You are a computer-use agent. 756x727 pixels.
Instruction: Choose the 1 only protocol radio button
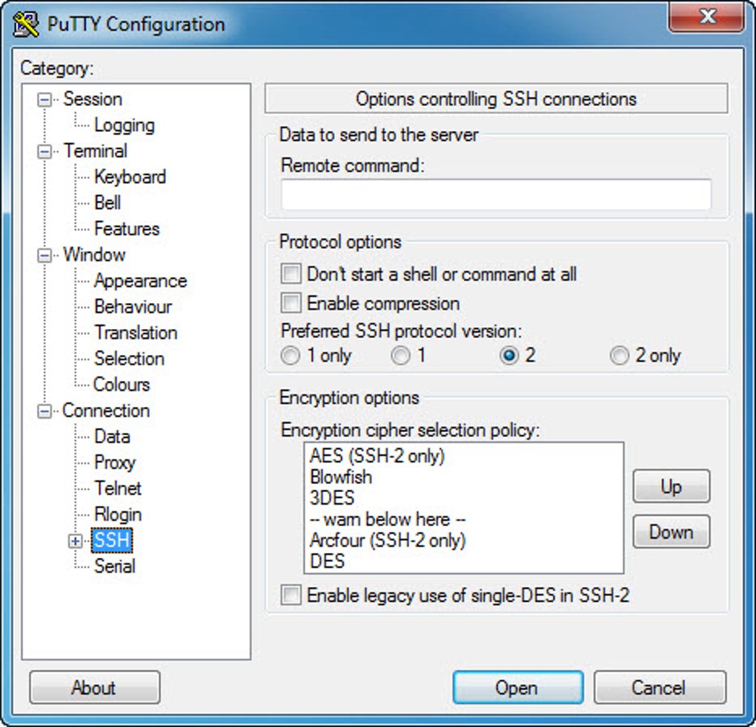[x=291, y=356]
